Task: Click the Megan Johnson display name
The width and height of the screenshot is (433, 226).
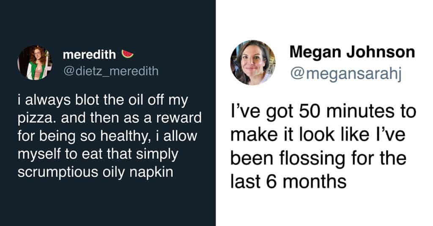Action: click(352, 52)
